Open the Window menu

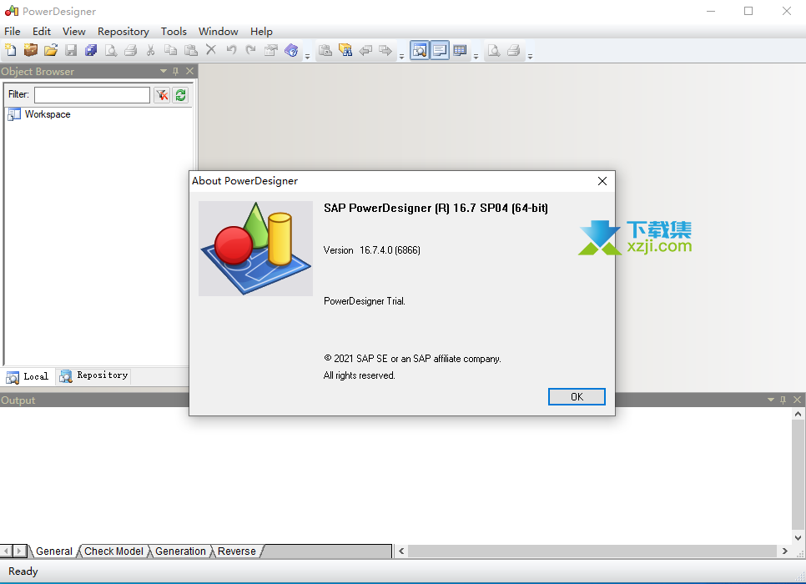pyautogui.click(x=219, y=32)
